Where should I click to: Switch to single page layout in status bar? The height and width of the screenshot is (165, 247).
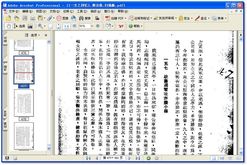coord(214,158)
